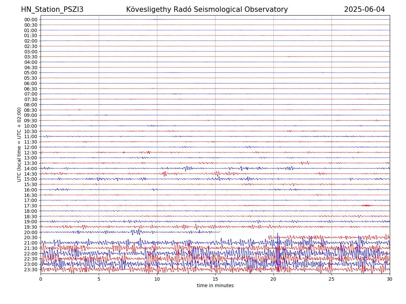Click the 23:30 row label

pos(31,270)
